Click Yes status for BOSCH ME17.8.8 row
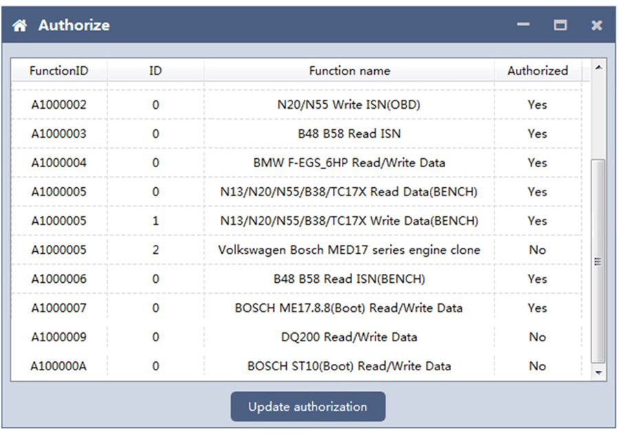 537,308
